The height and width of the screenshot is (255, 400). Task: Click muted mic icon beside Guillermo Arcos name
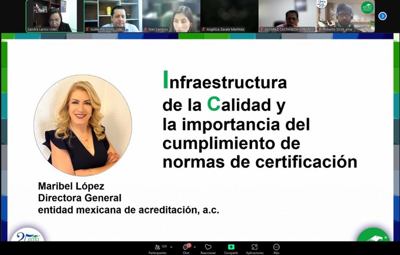(x=87, y=29)
